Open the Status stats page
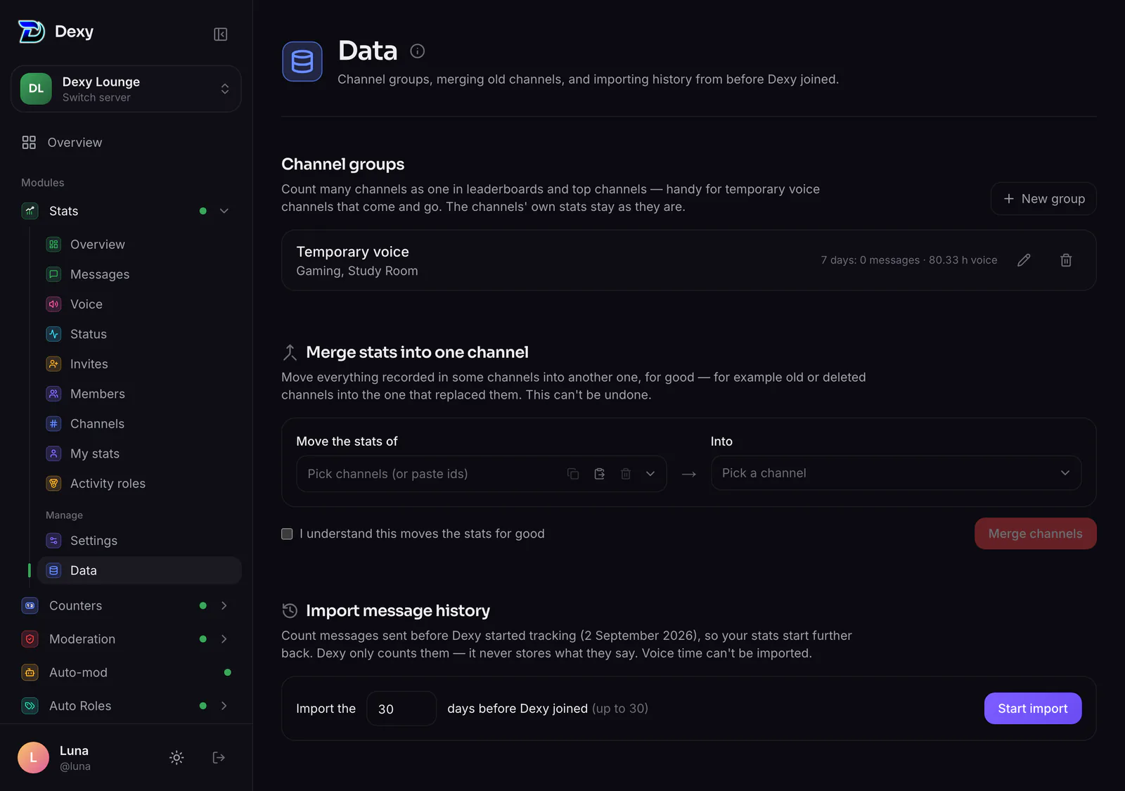The height and width of the screenshot is (791, 1125). tap(139, 334)
